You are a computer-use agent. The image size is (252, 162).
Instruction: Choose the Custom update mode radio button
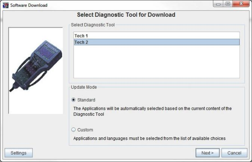[x=73, y=130]
